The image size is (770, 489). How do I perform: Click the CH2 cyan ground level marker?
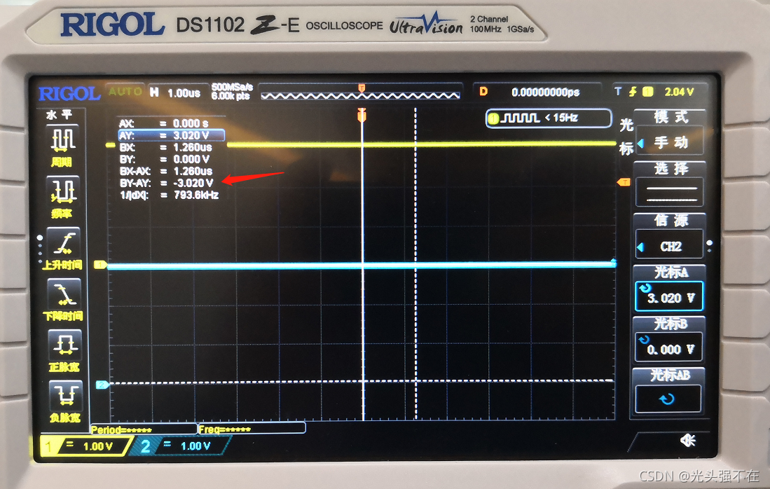[102, 385]
